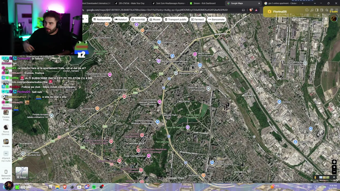
Task: Click Hotel Tulip Residence marker
Action: [x=148, y=156]
